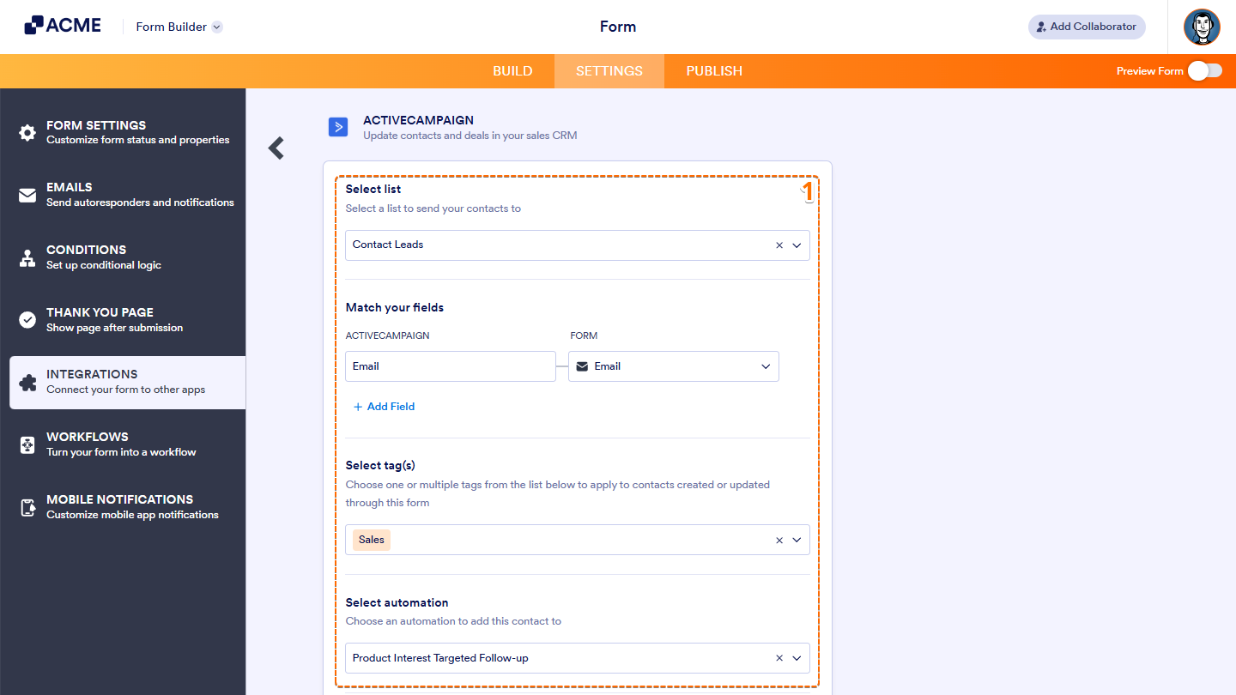The image size is (1236, 695).
Task: Expand the Email form field dropdown
Action: pyautogui.click(x=765, y=366)
